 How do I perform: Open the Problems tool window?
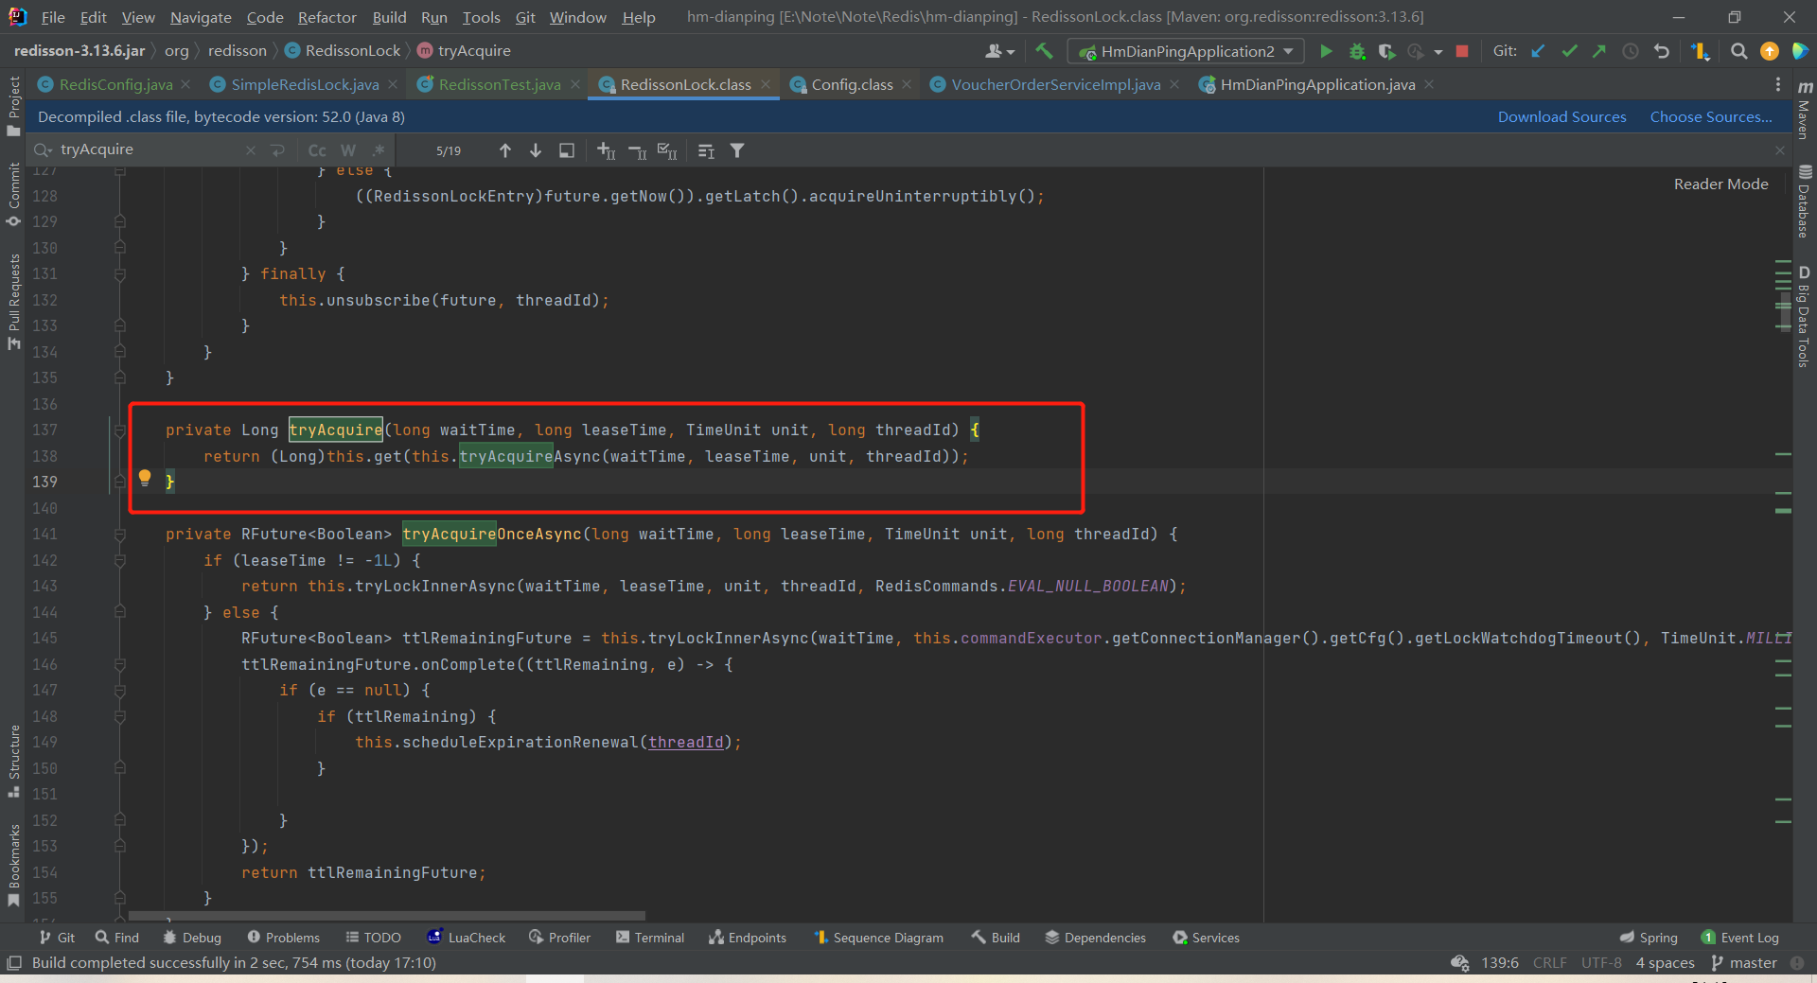pos(283,938)
